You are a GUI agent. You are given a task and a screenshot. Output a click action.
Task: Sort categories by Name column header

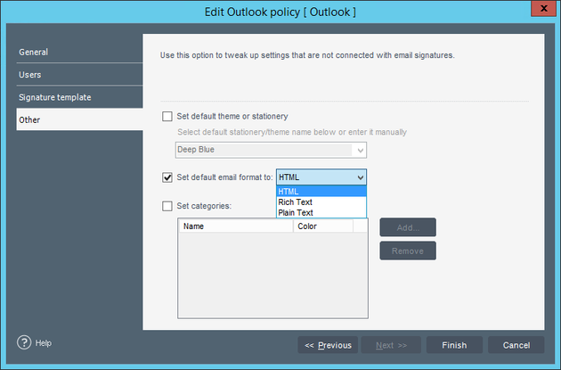click(x=236, y=226)
